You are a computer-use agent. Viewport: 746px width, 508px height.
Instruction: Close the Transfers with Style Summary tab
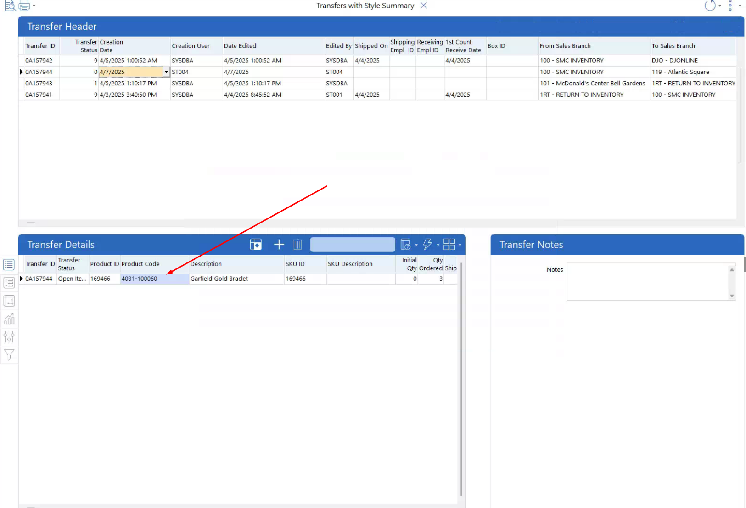point(424,6)
